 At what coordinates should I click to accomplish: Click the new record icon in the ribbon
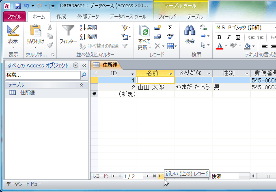pos(157,28)
